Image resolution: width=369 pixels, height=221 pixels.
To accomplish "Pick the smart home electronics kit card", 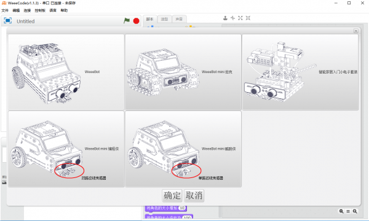I will [x=300, y=72].
